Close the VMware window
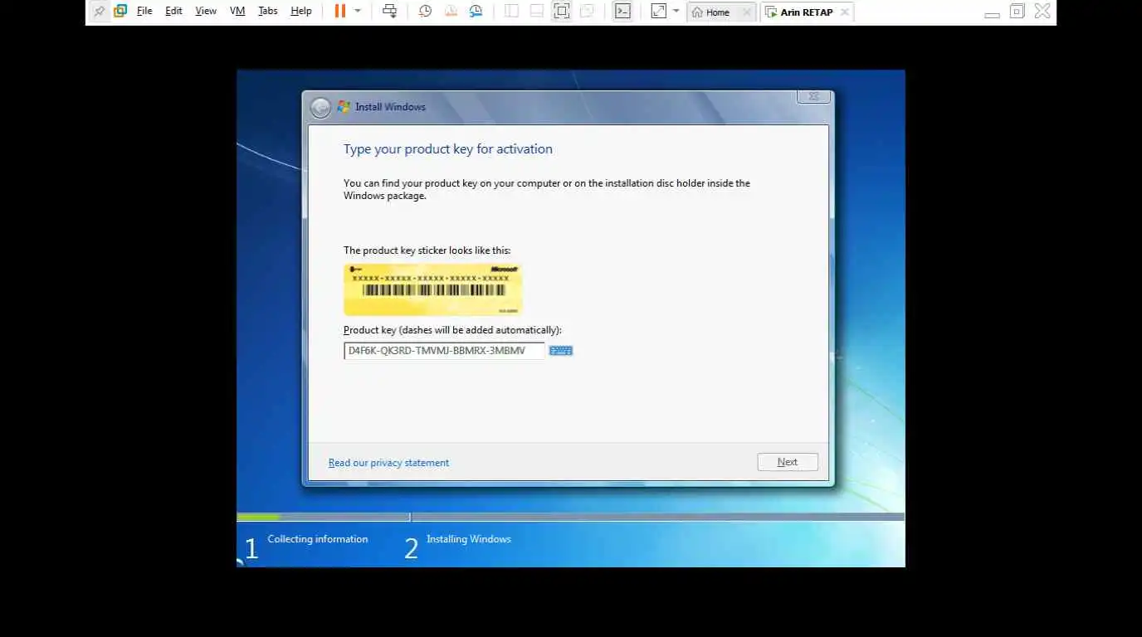Viewport: 1142px width, 637px height. pyautogui.click(x=1042, y=12)
